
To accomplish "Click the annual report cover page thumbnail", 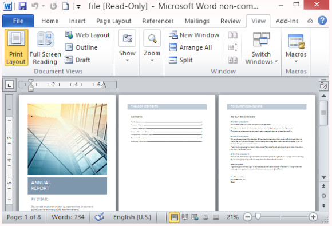I will pyautogui.click(x=68, y=152).
